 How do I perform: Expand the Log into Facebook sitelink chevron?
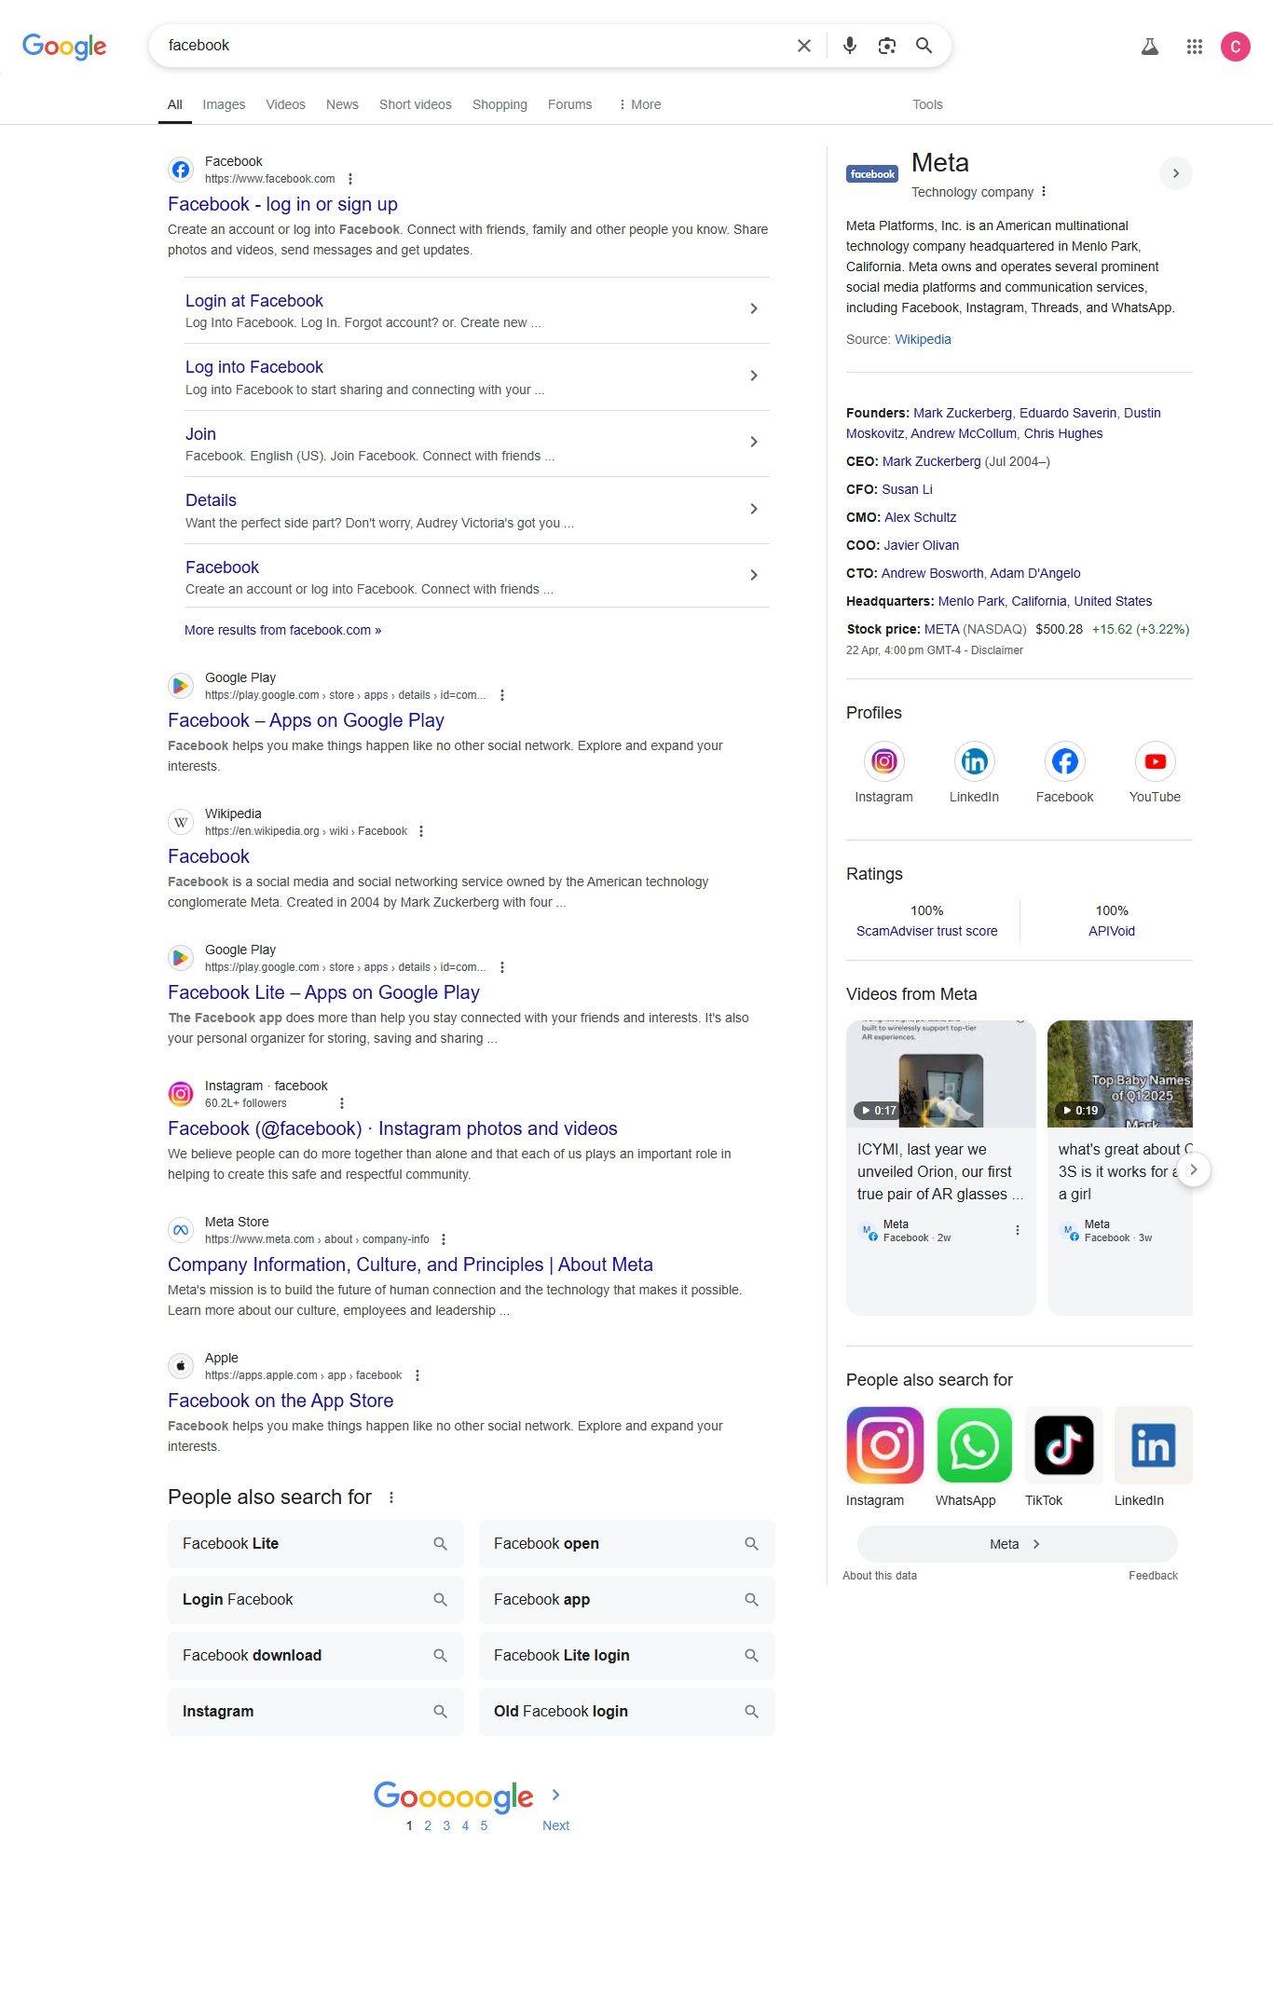click(754, 376)
